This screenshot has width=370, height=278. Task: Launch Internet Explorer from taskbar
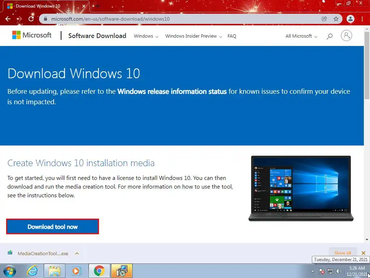tap(32, 271)
